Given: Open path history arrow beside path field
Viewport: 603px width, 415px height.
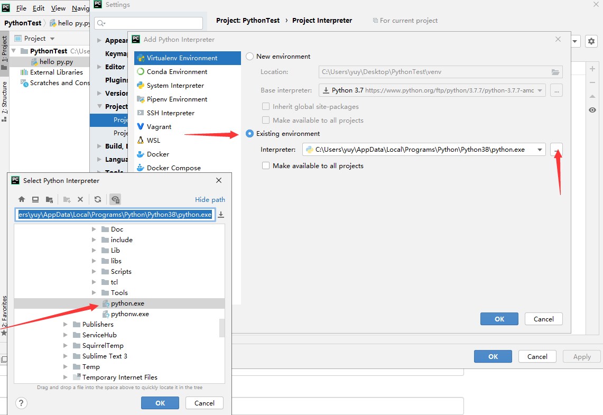Looking at the screenshot, I should [x=221, y=215].
